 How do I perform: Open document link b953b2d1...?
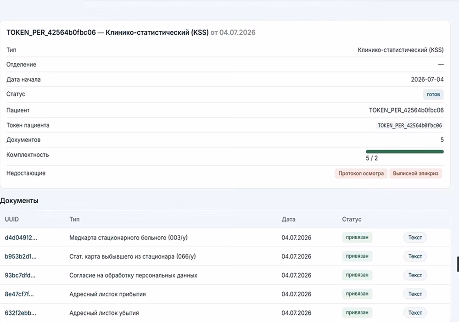click(x=21, y=256)
